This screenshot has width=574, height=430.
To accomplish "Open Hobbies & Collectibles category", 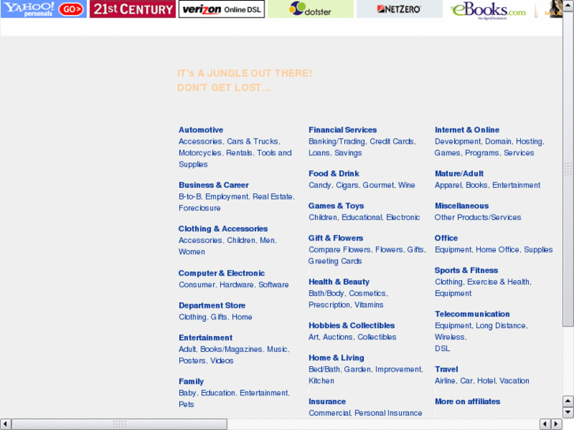I will 351,326.
